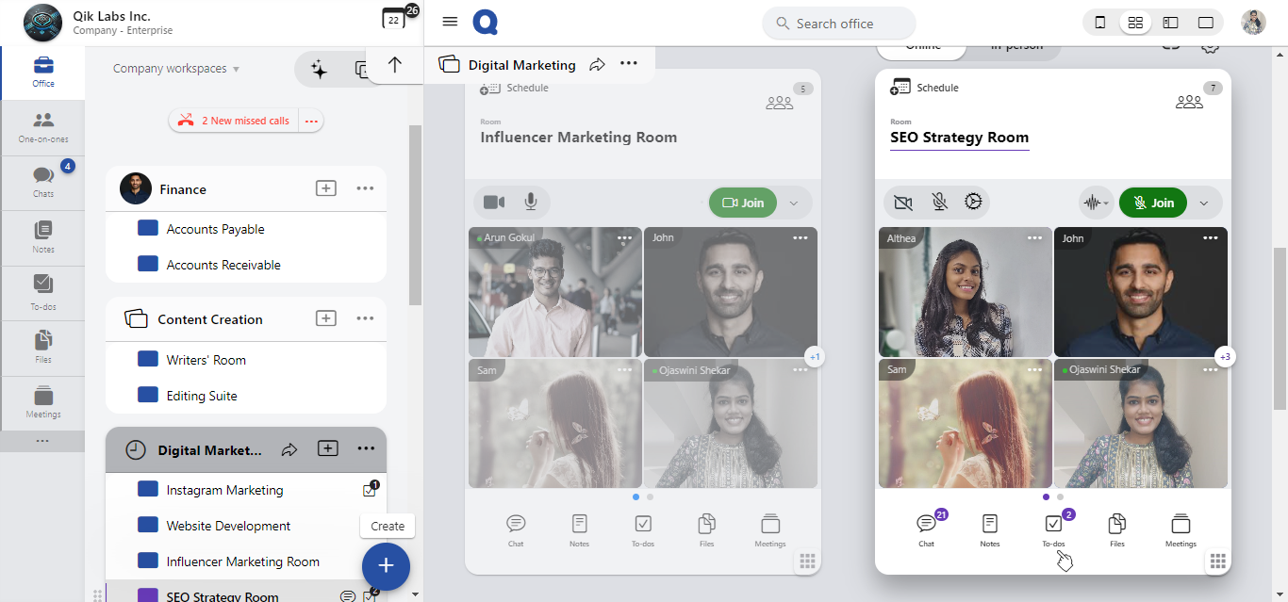1288x602 pixels.
Task: Click the AI sparkle icon in workspaces panel
Action: 319,70
